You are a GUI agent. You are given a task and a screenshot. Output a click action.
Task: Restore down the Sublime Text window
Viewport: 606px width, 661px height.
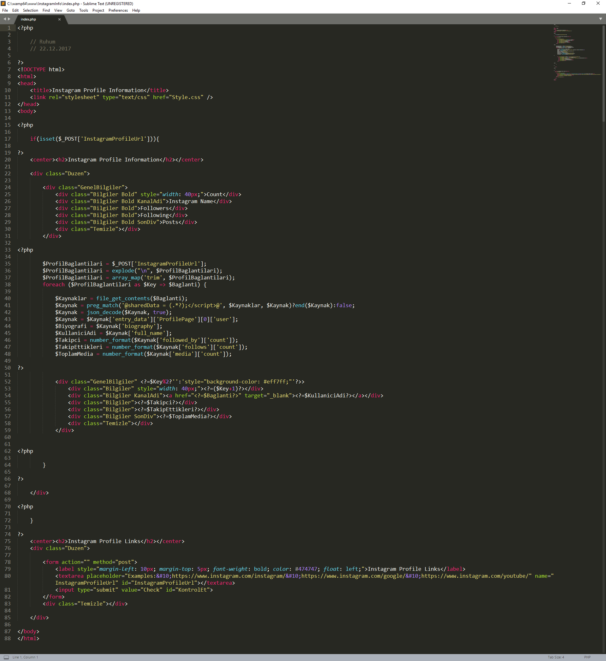click(584, 3)
